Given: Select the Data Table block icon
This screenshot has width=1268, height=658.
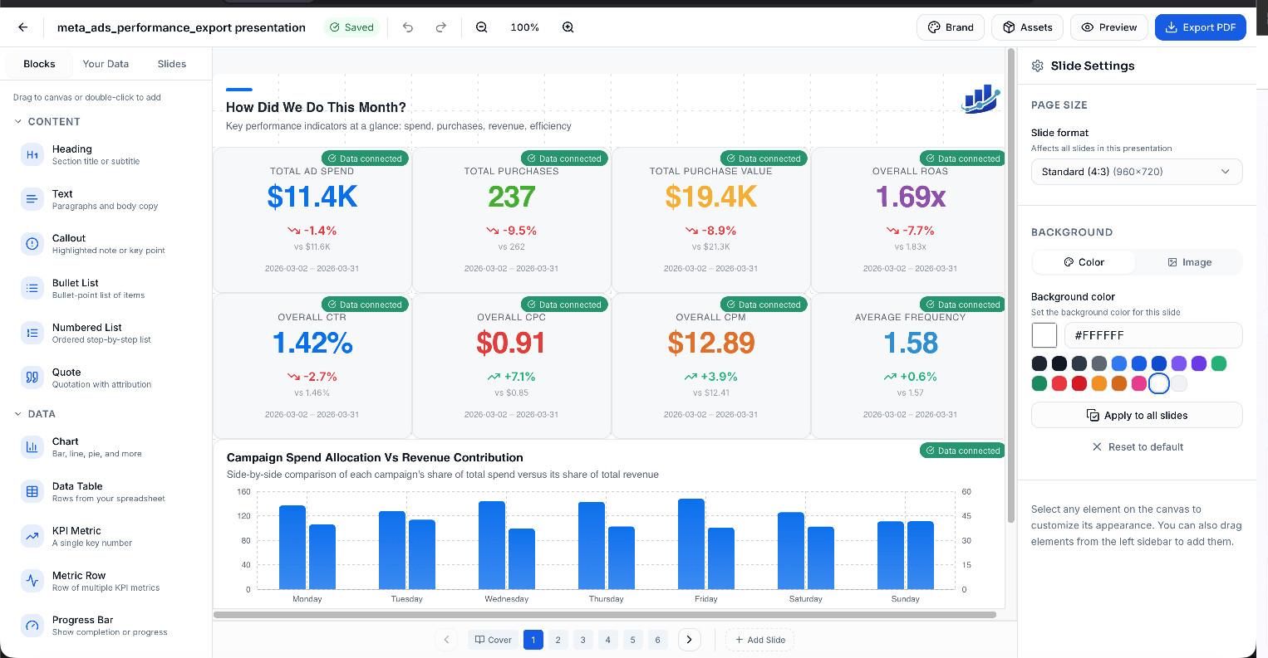Looking at the screenshot, I should tap(32, 491).
